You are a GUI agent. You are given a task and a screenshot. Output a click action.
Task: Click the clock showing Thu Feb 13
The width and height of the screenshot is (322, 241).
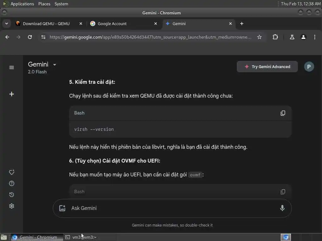301,4
